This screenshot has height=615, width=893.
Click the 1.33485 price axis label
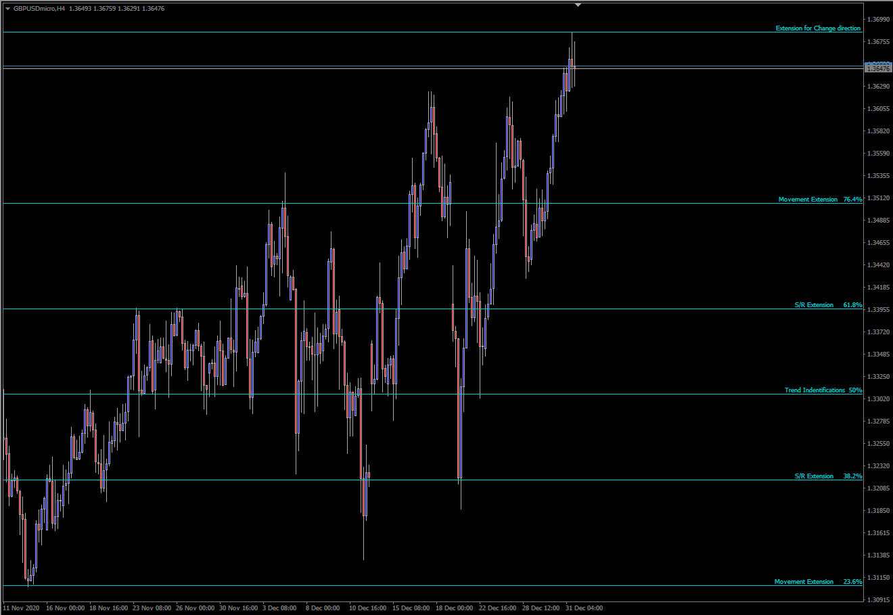pos(877,355)
